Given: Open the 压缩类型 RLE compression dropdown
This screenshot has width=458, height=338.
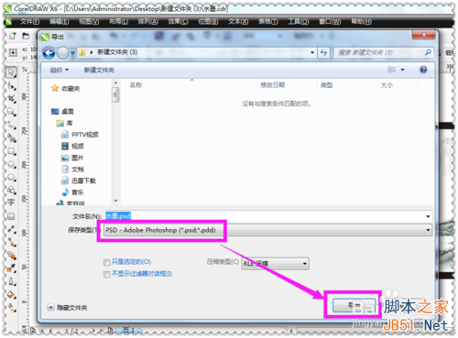Looking at the screenshot, I should pos(276,264).
